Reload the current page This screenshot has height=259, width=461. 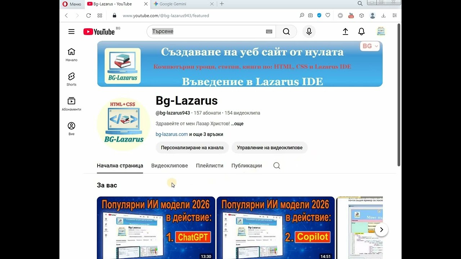89,15
